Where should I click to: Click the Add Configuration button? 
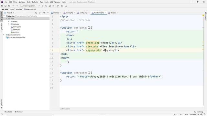coord(28,6)
